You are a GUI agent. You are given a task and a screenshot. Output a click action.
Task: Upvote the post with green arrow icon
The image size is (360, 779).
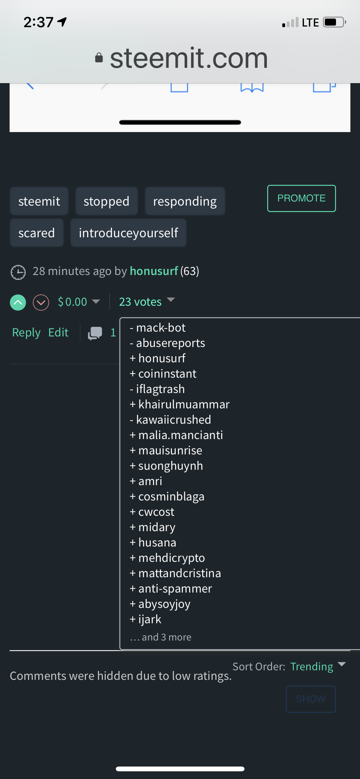(x=18, y=302)
